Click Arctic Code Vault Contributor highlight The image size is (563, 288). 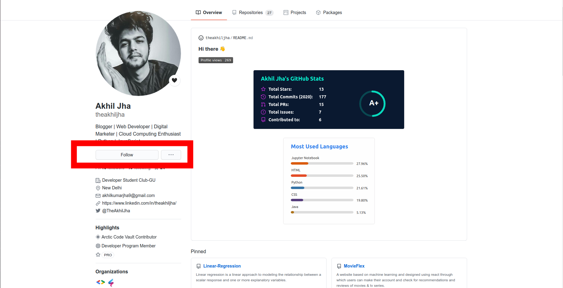pos(129,237)
